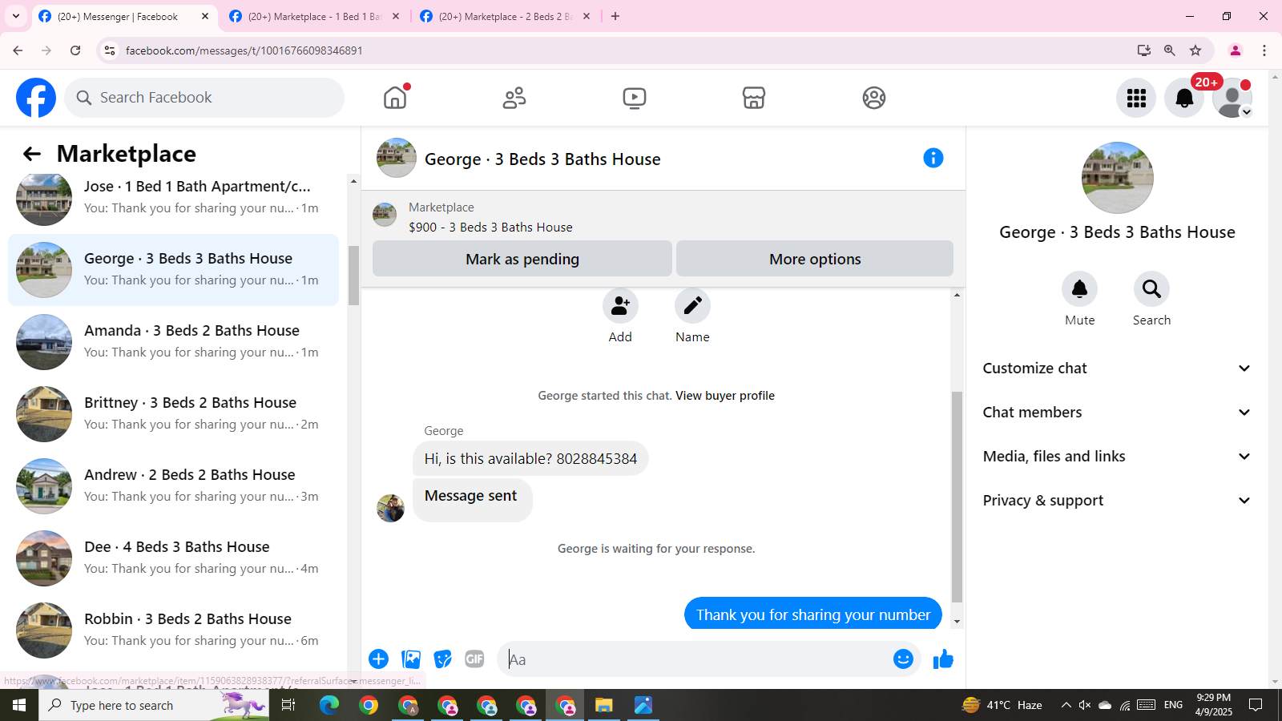
Task: Open conversation information icon
Action: [933, 158]
